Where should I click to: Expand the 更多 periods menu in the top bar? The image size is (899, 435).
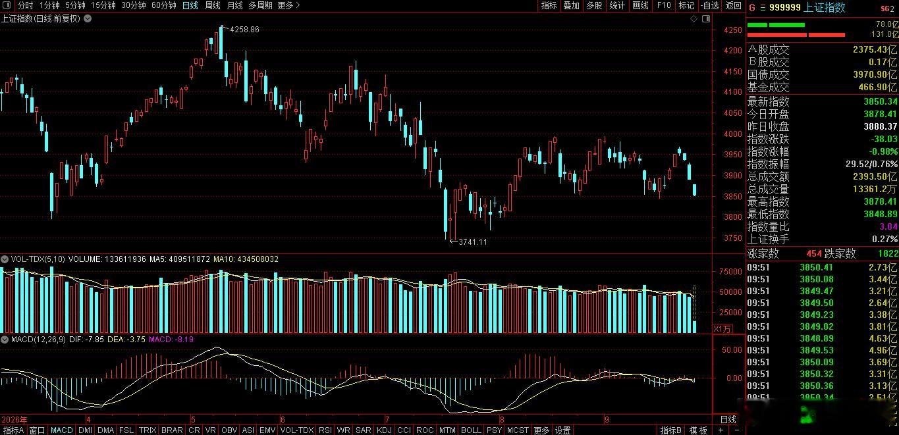(x=288, y=5)
